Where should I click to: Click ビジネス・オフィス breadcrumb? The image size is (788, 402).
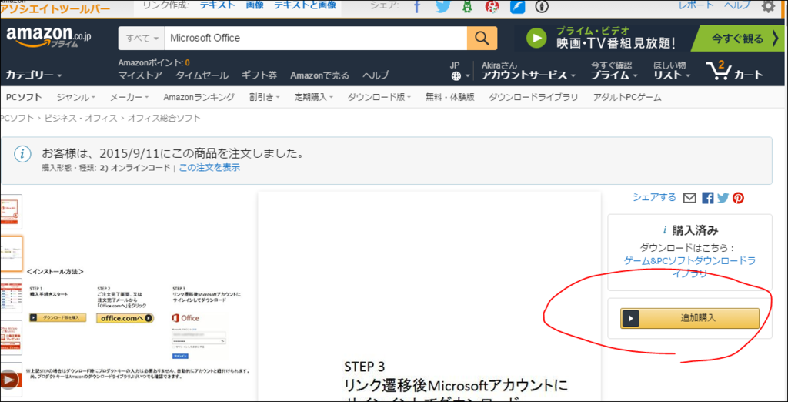point(79,119)
